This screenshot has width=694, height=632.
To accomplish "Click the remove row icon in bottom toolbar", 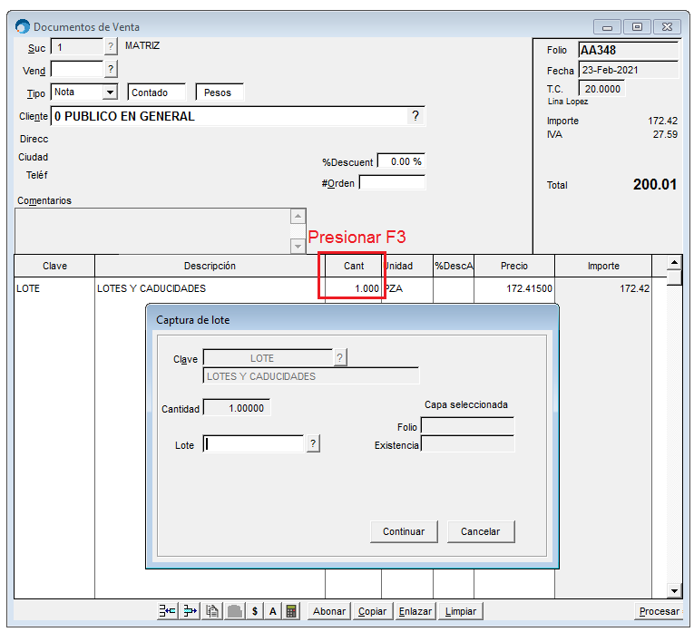I will coord(190,611).
